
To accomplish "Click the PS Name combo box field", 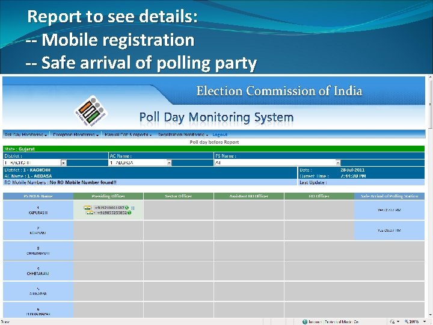I will (277, 162).
